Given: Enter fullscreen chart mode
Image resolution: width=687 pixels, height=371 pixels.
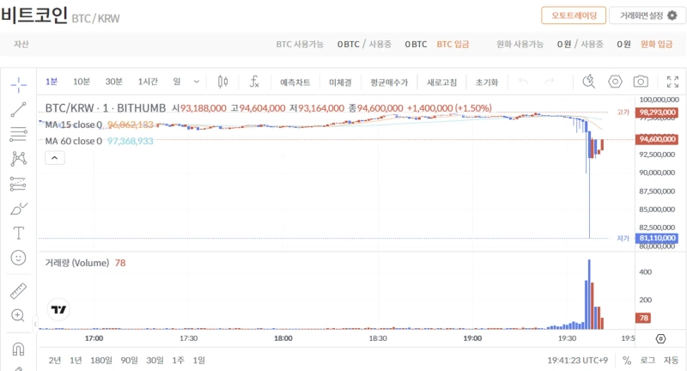Looking at the screenshot, I should point(672,82).
